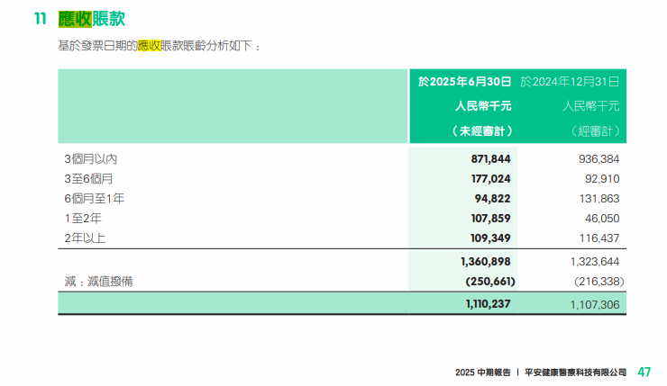Click the subtotal 1,360,898
This screenshot has height=386, width=667.
482,262
